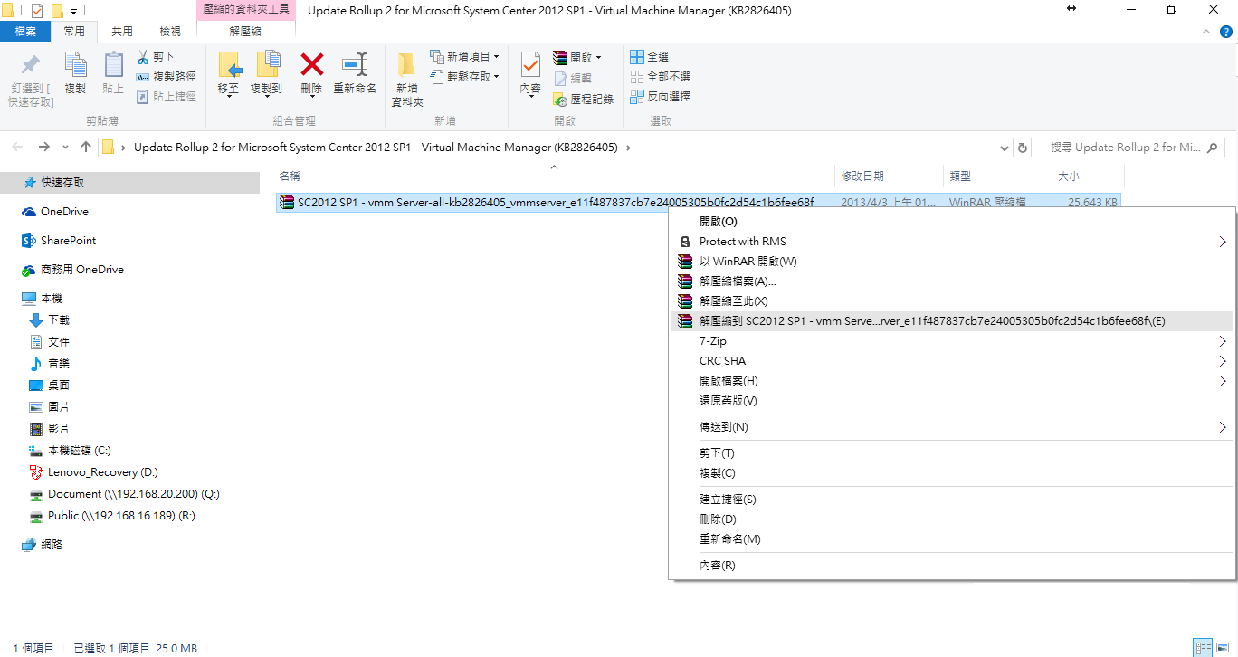Open the Copy to (複製到) ribbon button

tap(266, 75)
